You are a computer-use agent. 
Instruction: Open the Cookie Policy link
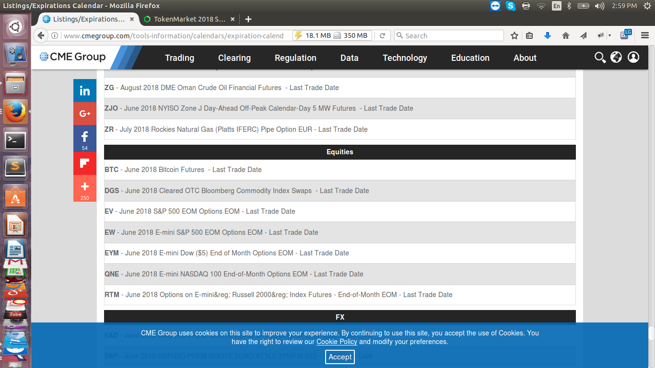[x=337, y=342]
